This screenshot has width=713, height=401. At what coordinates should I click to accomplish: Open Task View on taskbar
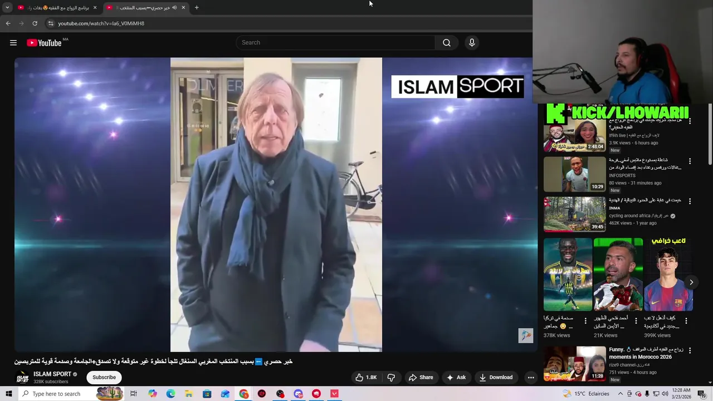tap(134, 394)
